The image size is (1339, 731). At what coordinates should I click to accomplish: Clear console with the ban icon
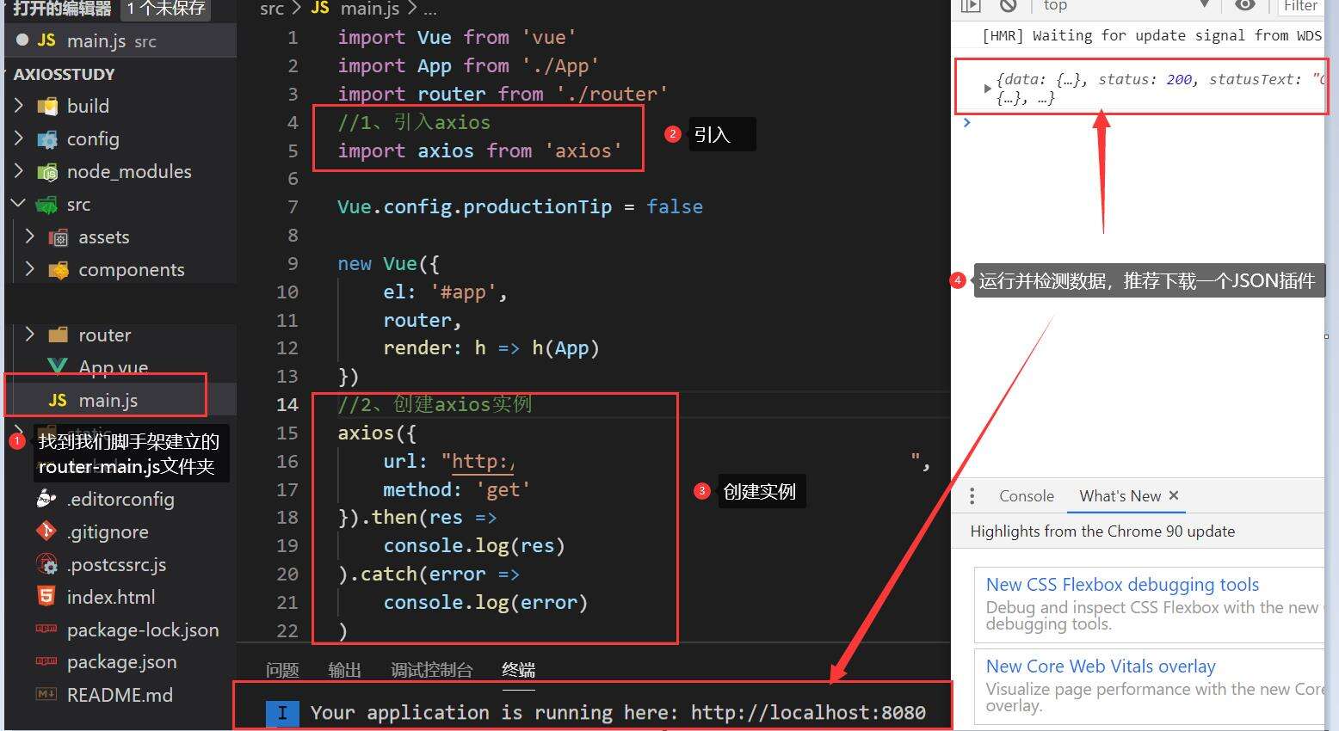pos(1009,6)
